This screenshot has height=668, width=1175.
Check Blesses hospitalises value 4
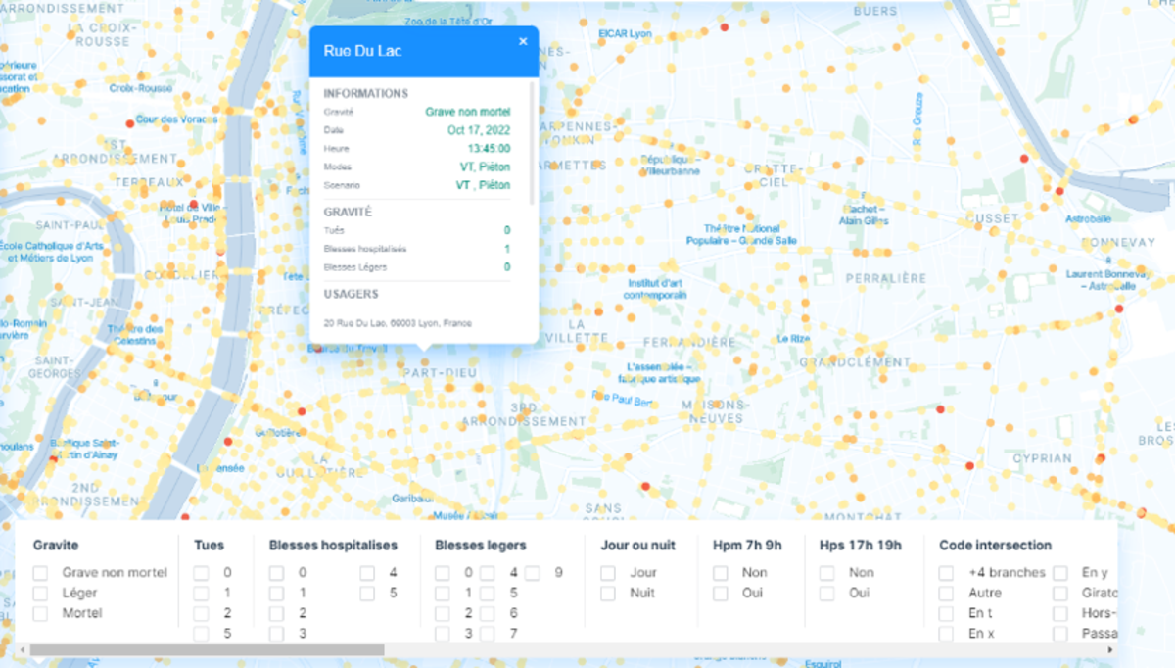(366, 573)
